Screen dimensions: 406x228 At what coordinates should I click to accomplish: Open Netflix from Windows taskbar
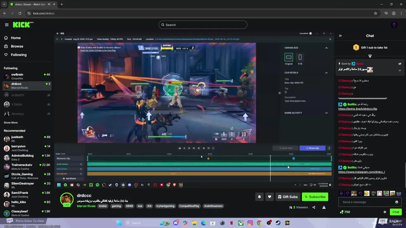(x=232, y=223)
